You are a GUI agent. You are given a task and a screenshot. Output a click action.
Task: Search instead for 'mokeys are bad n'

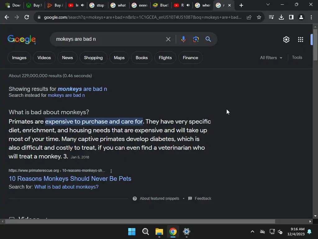tap(66, 95)
